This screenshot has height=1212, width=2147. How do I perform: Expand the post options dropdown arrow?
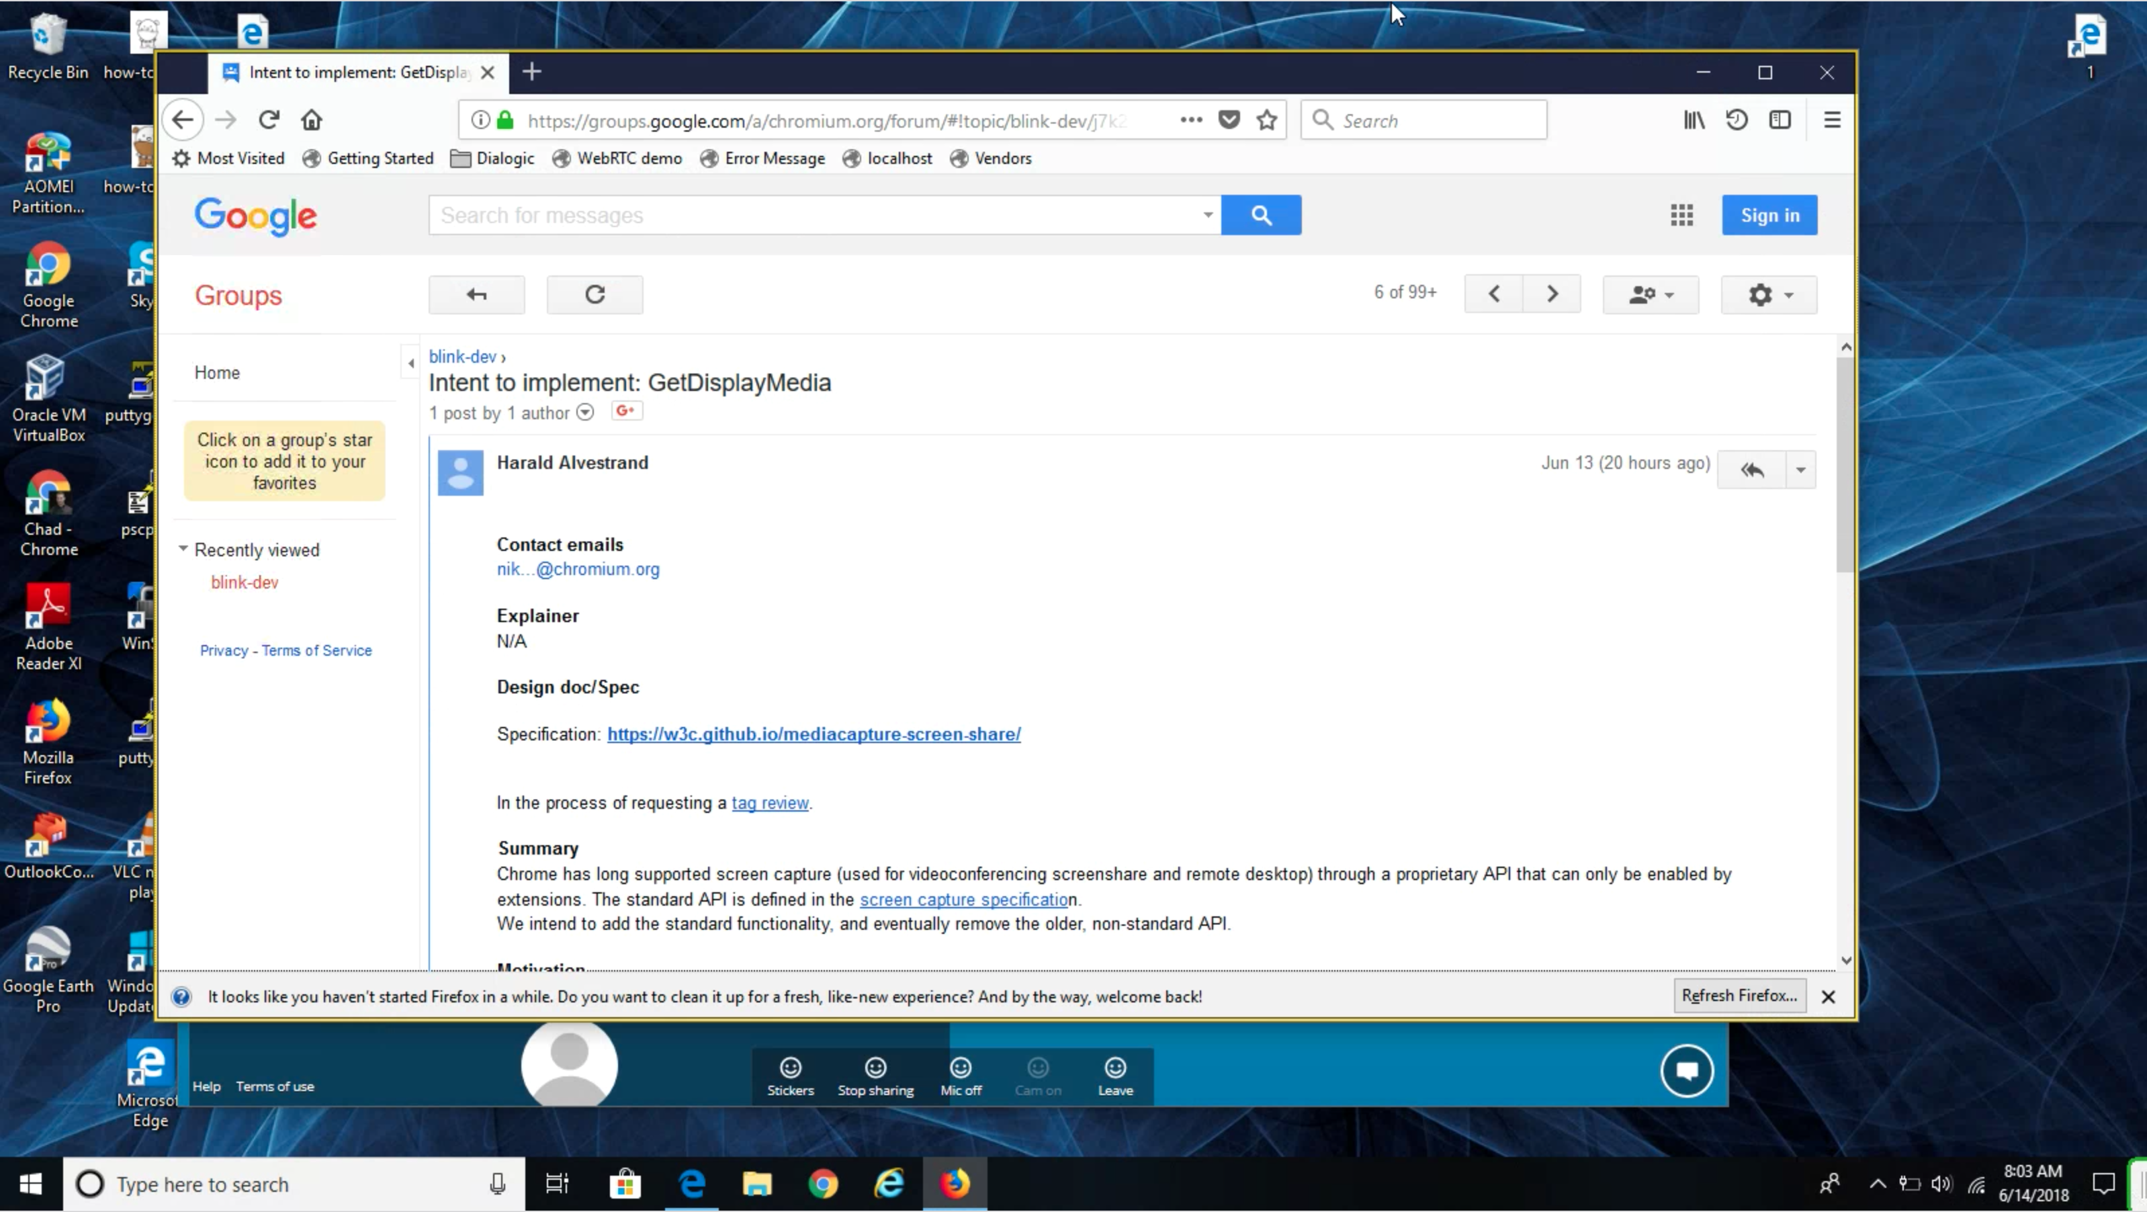point(1800,469)
